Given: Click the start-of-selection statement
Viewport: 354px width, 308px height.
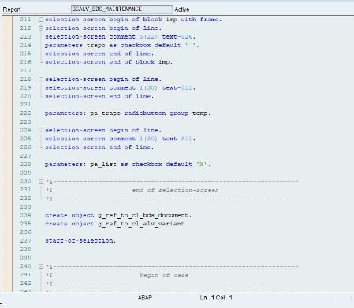Looking at the screenshot, I should 80,241.
